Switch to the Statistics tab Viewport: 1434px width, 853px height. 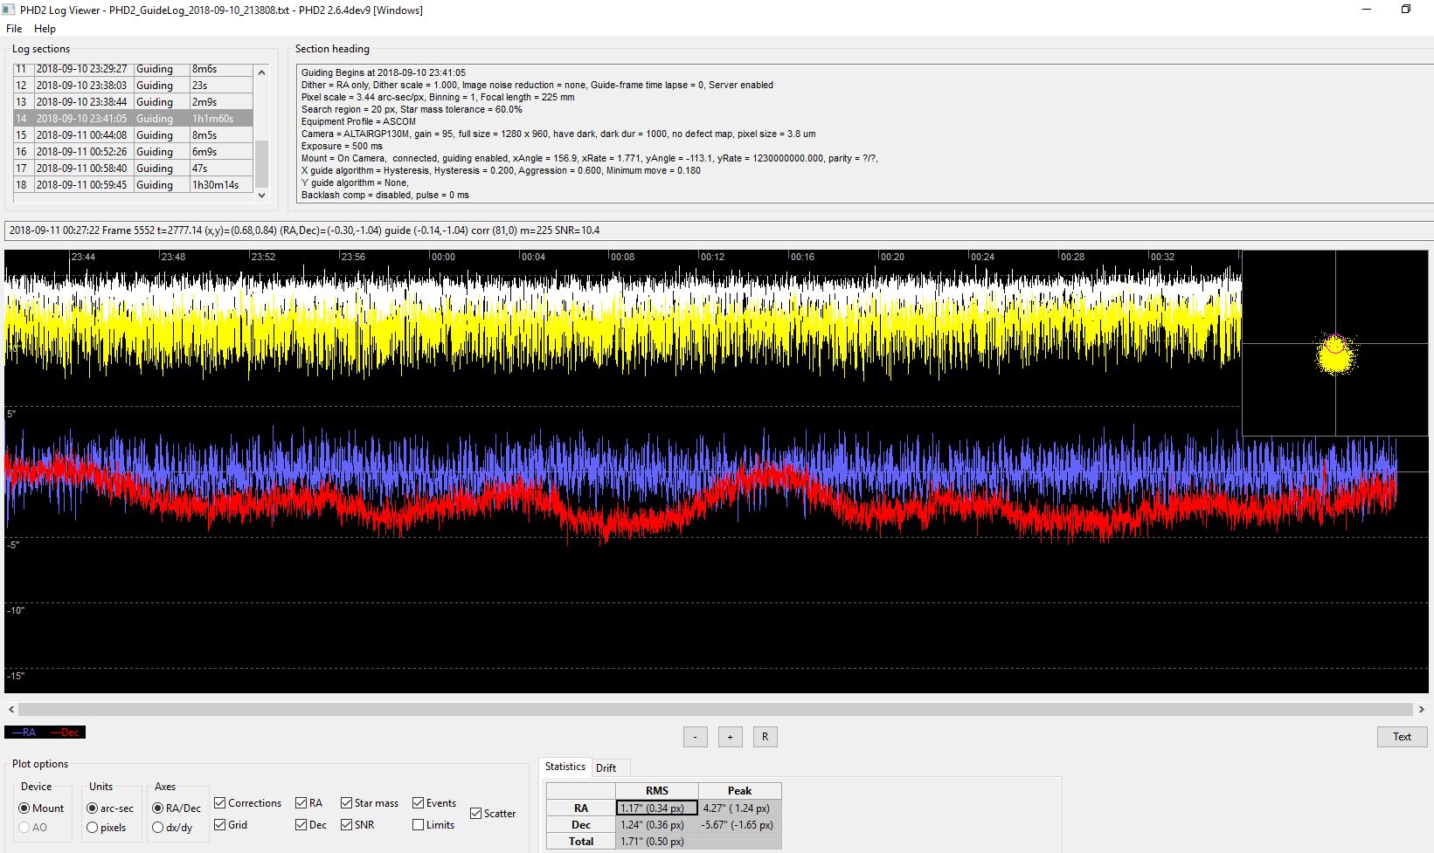pyautogui.click(x=565, y=767)
